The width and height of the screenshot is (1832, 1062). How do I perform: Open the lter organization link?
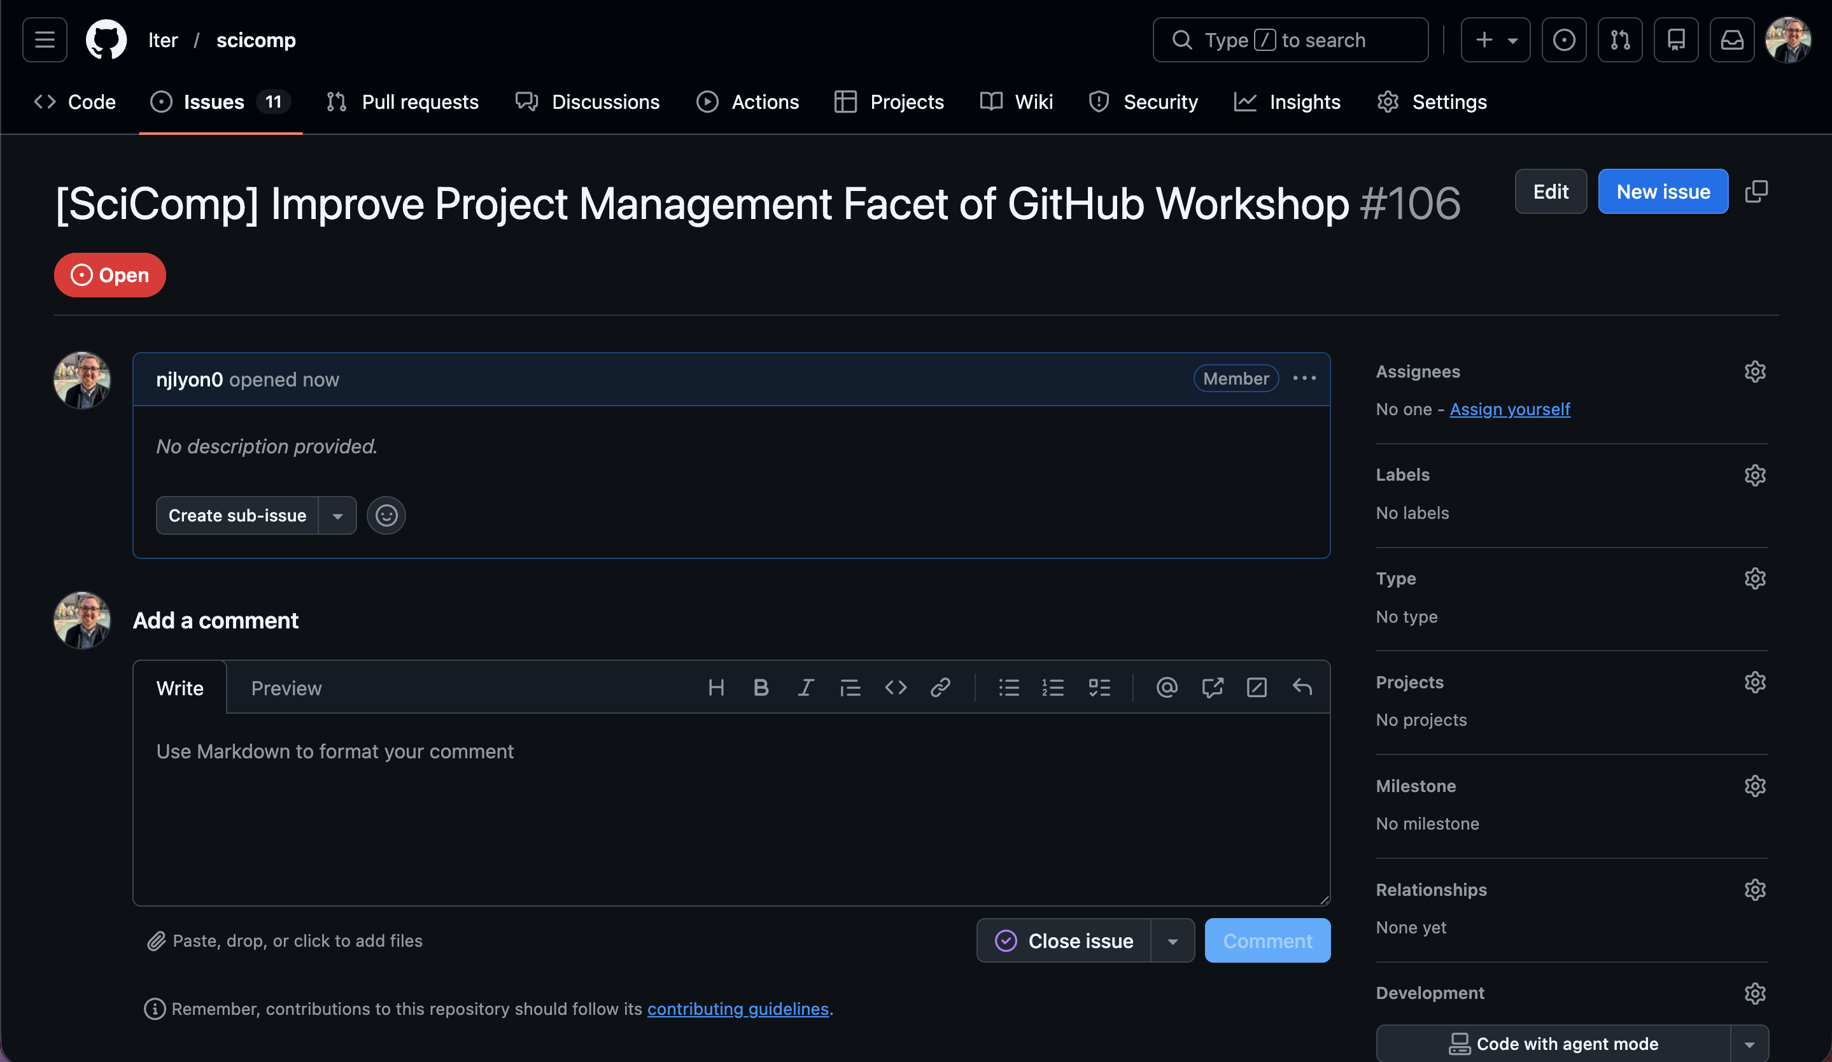click(163, 40)
